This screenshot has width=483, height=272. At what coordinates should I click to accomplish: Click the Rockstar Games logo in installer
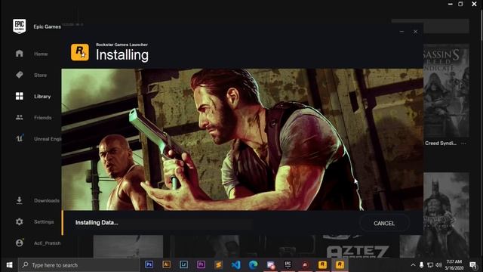point(80,52)
